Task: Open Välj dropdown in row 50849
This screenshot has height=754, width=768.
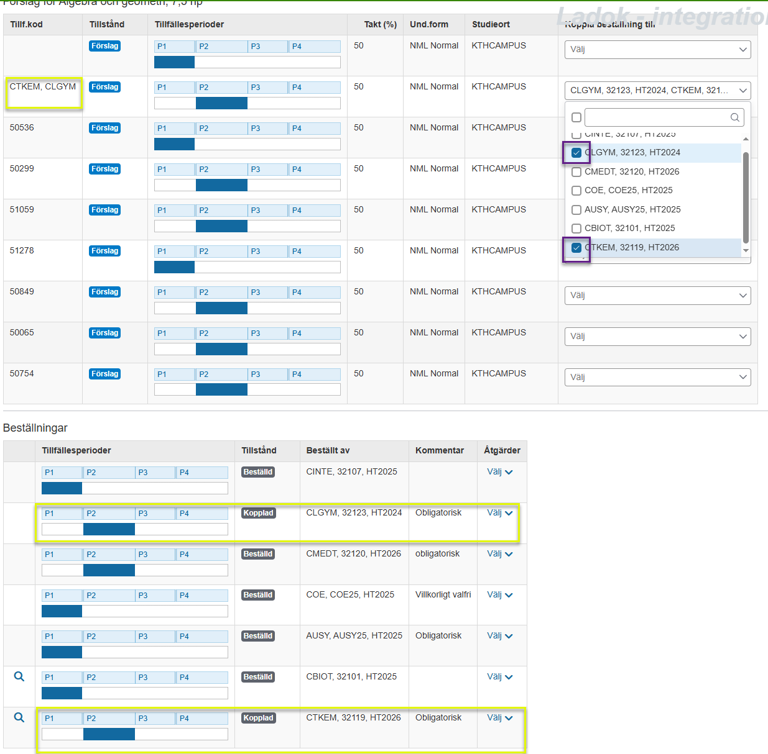Action: pos(657,296)
